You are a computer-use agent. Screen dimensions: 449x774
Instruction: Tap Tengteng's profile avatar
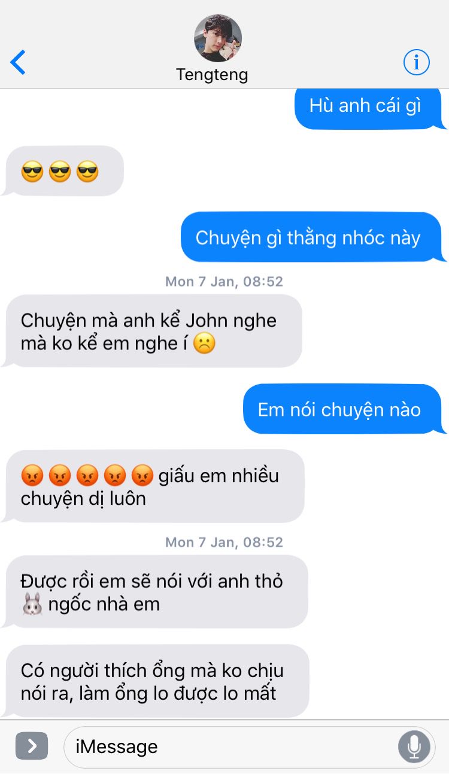[218, 38]
